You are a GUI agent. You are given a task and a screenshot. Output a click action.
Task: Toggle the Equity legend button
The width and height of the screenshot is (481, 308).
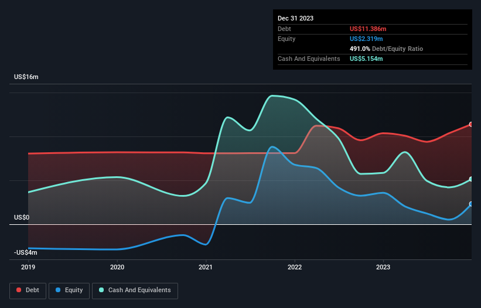coord(69,290)
